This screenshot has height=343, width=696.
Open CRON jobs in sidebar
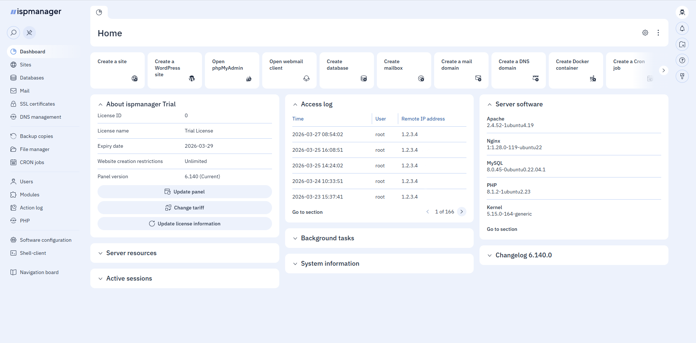pyautogui.click(x=43, y=162)
